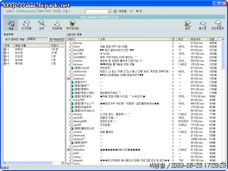The image size is (228, 171).
Task: Click the channel list horizontal scroll left arrow
Action: pyautogui.click(x=5, y=163)
